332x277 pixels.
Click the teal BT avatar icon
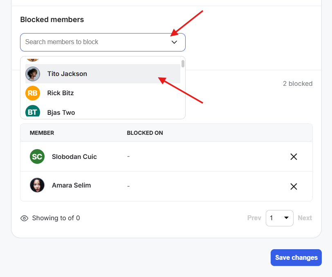[33, 111]
